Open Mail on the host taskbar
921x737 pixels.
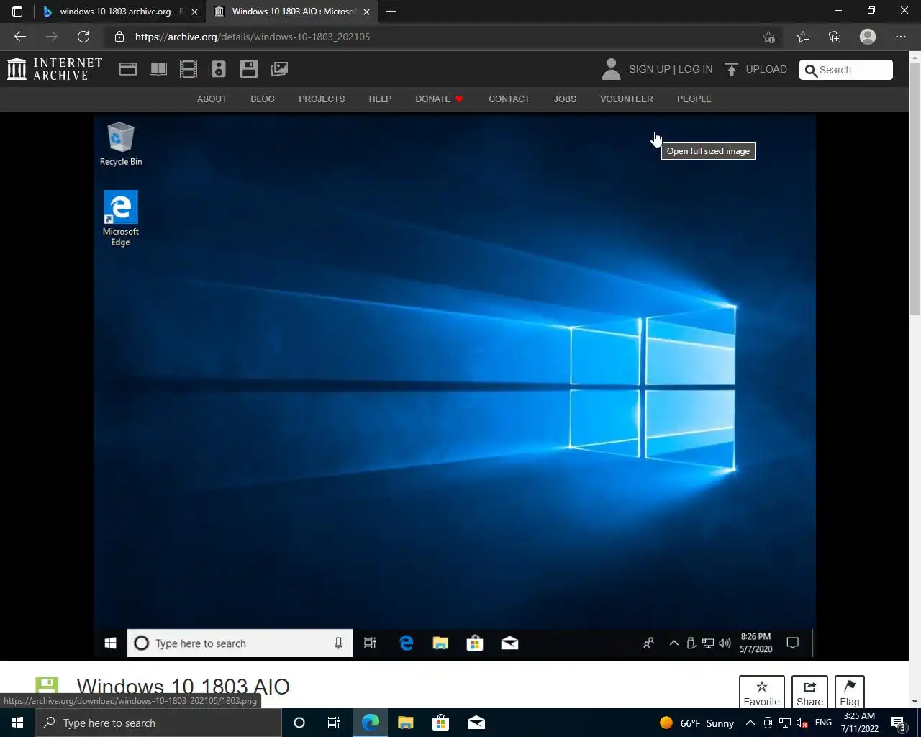click(476, 723)
